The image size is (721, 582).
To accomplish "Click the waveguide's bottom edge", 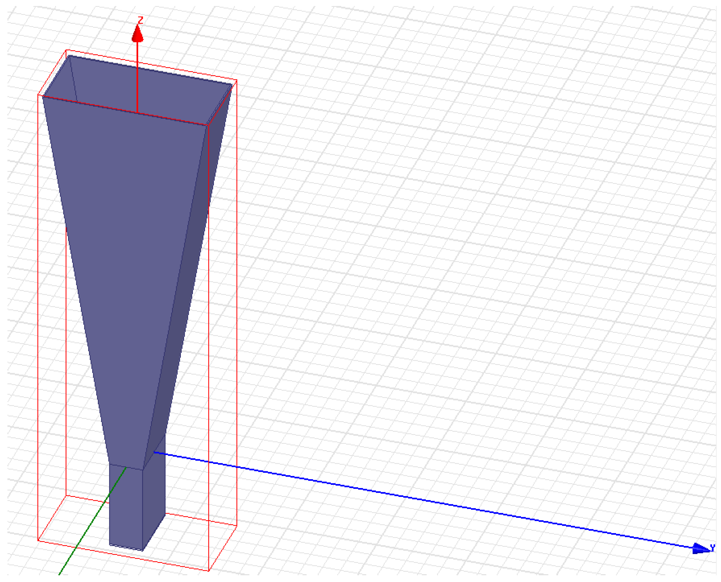I will click(x=126, y=548).
